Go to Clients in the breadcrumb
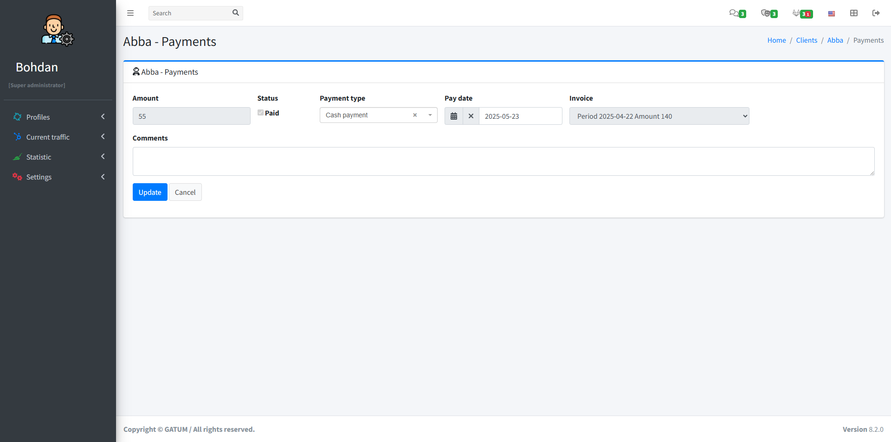Image resolution: width=891 pixels, height=442 pixels. point(807,40)
